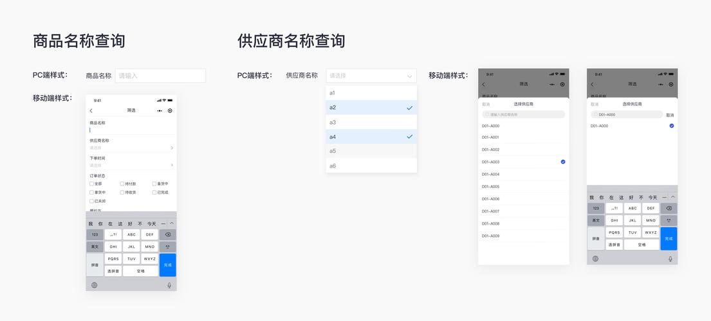The width and height of the screenshot is (711, 321).
Task: Check the 待付款 order status checkbox
Action: click(122, 184)
